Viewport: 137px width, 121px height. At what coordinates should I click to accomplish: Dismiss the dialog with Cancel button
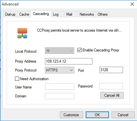tap(123, 115)
